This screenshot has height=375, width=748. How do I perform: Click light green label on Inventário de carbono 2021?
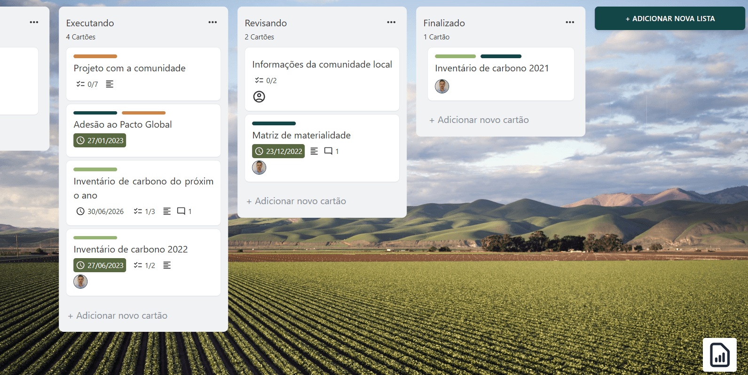click(x=455, y=56)
